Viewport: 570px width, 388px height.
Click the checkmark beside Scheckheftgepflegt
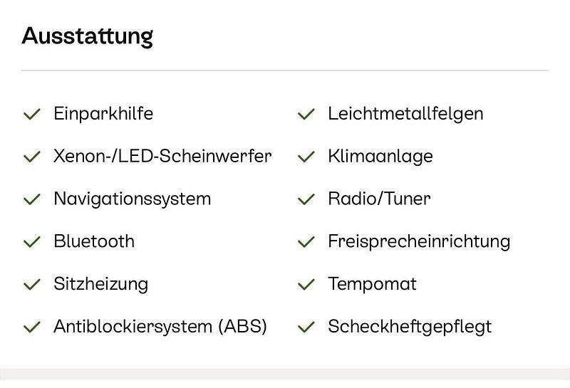pyautogui.click(x=306, y=327)
